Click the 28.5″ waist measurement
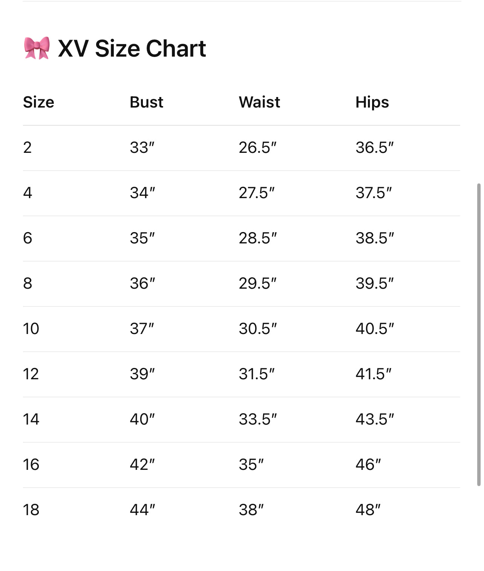Image resolution: width=484 pixels, height=571 pixels. pos(258,238)
